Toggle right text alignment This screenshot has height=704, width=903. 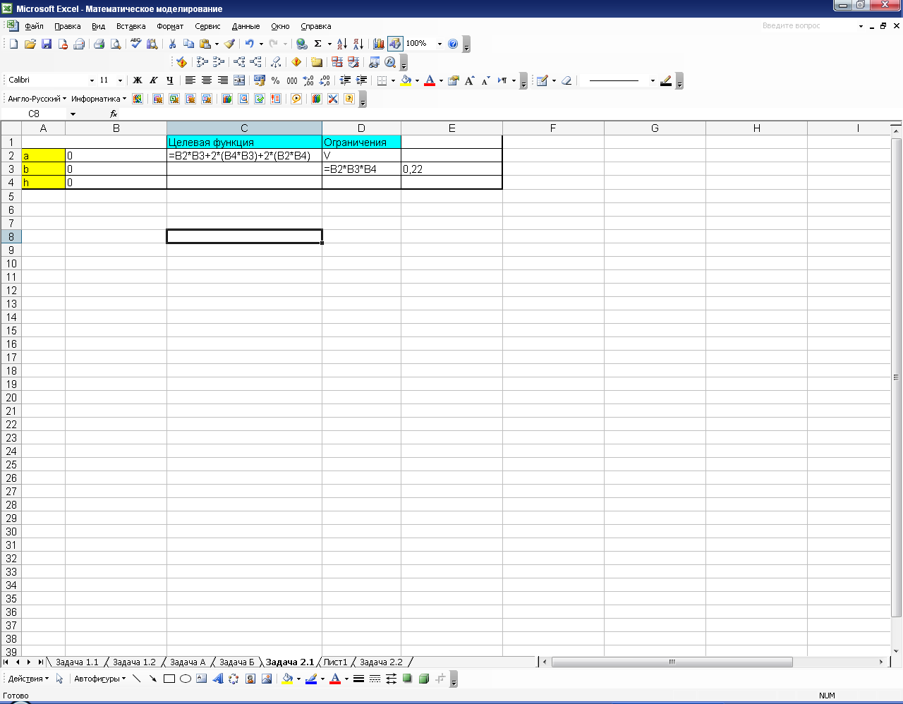pos(223,80)
